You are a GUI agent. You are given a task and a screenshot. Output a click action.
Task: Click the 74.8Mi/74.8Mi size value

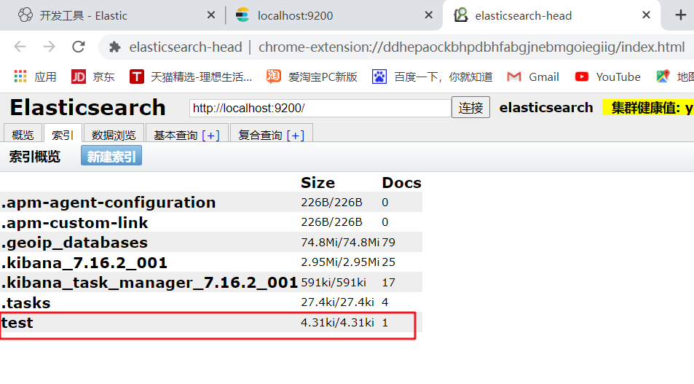340,242
